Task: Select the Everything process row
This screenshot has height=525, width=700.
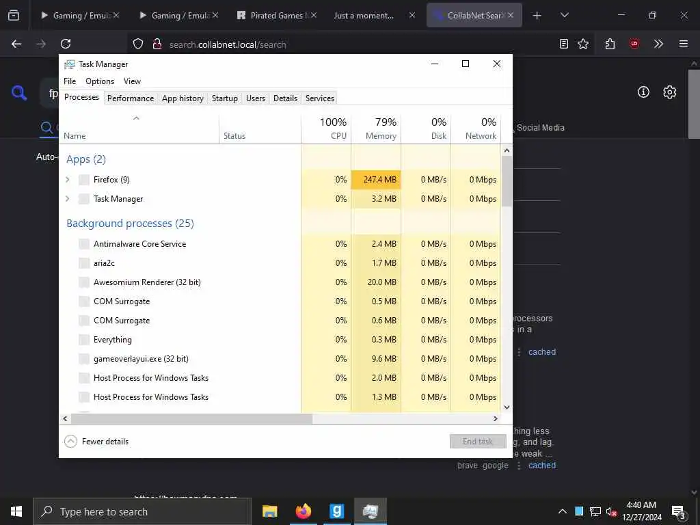Action: coord(280,340)
